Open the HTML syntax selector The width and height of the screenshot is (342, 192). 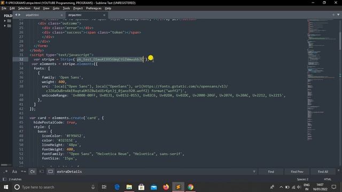click(x=328, y=179)
